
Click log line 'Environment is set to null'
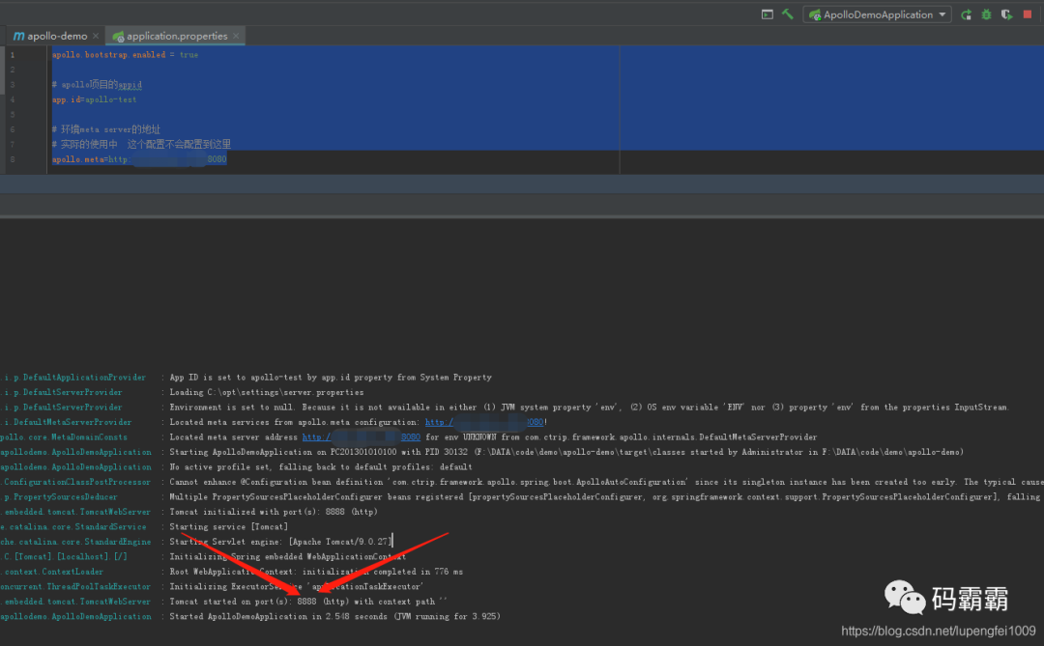(x=589, y=407)
